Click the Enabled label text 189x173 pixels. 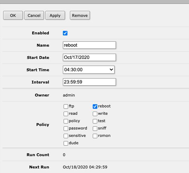tap(40, 33)
